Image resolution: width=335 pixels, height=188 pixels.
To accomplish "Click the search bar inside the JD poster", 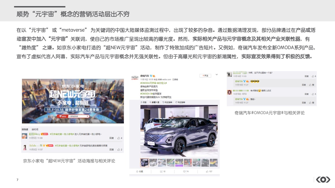I will click(x=79, y=116).
